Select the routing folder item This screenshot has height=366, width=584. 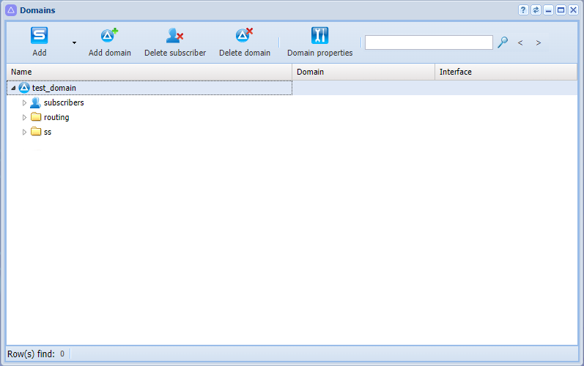tap(56, 117)
